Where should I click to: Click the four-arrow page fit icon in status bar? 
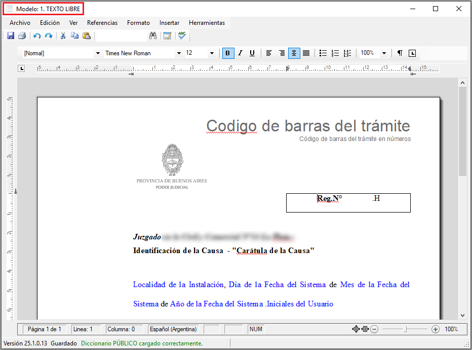point(356,329)
